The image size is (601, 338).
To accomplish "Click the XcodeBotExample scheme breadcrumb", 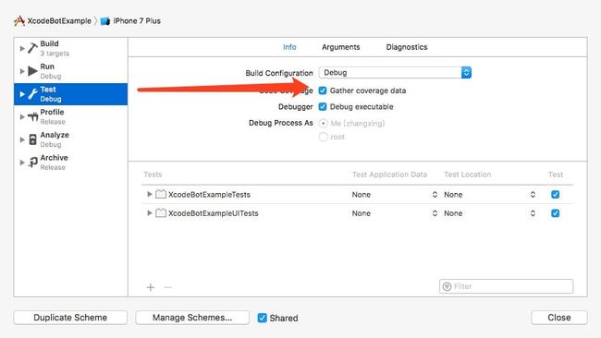I will click(59, 21).
